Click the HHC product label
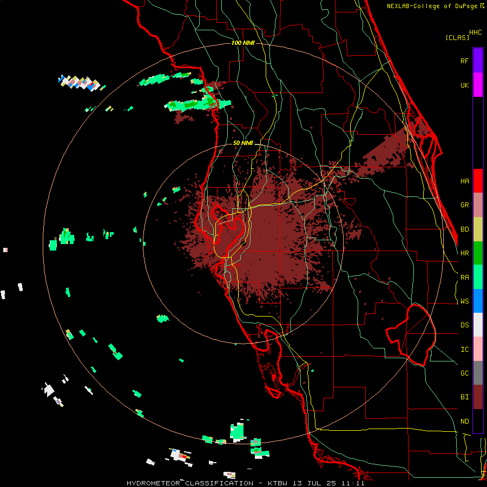This screenshot has height=487, width=487. coord(476,32)
